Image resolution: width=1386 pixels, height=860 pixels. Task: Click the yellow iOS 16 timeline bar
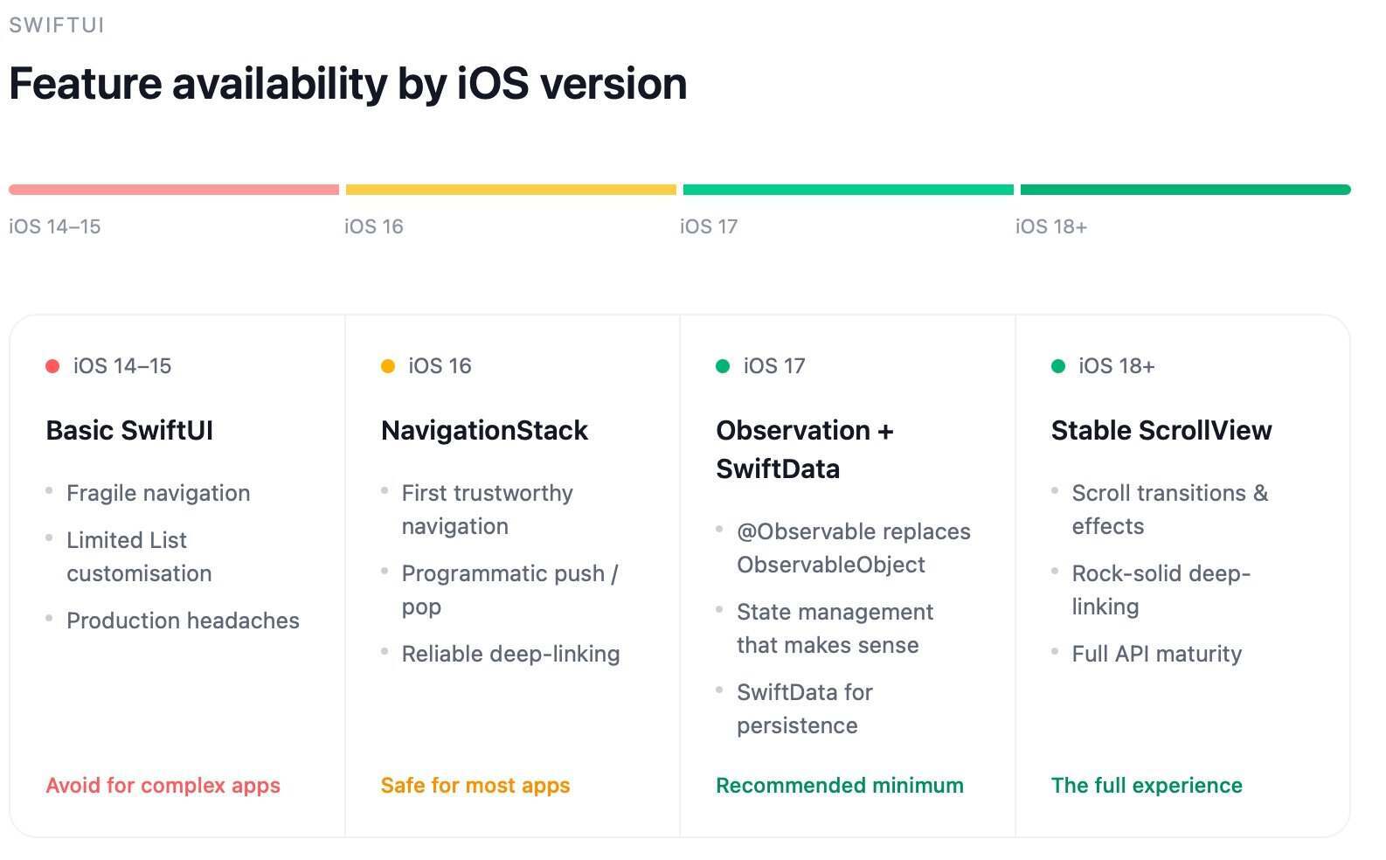tap(511, 190)
